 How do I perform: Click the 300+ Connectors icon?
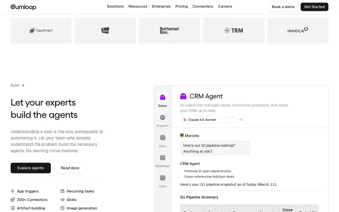click(13, 199)
